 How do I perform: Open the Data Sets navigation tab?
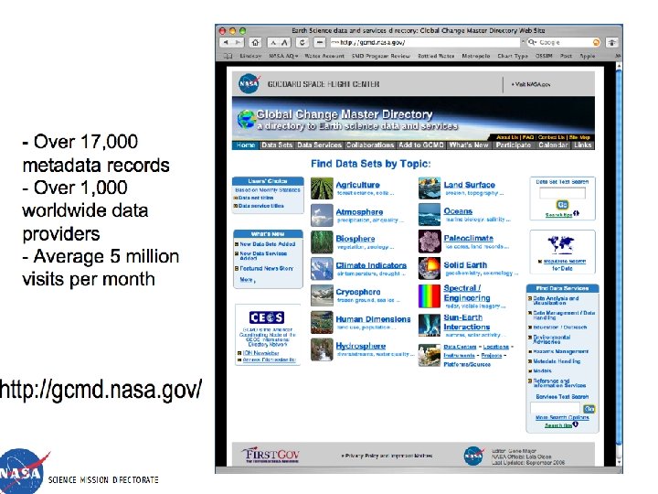[277, 145]
